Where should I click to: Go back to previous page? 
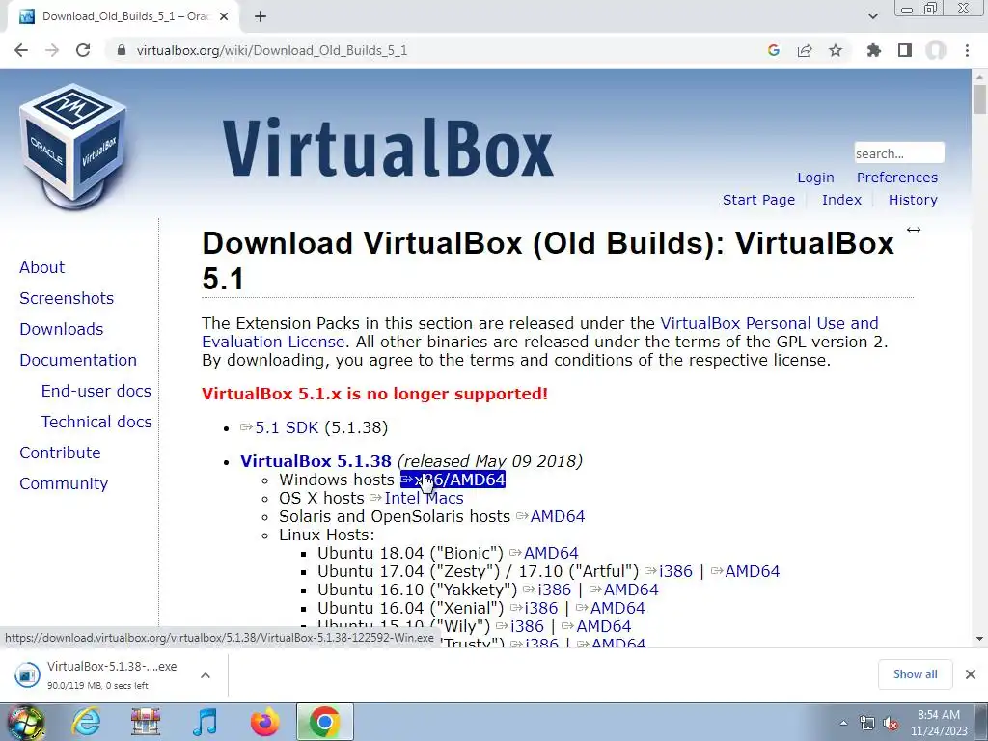click(21, 50)
